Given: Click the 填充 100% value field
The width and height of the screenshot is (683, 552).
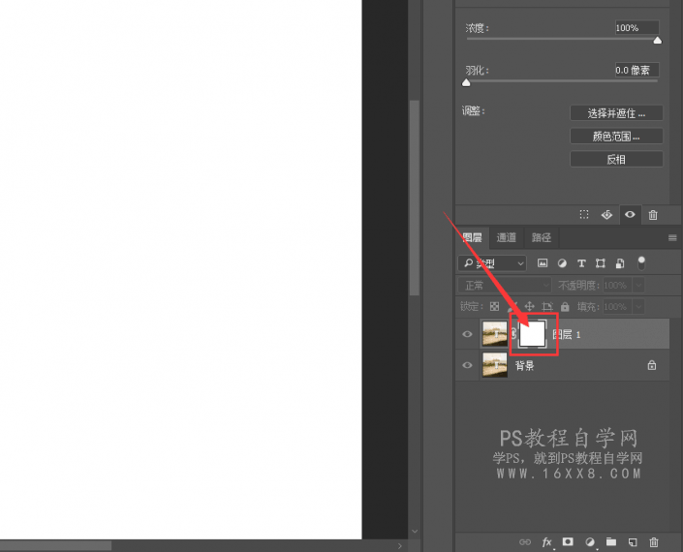Looking at the screenshot, I should tap(616, 306).
